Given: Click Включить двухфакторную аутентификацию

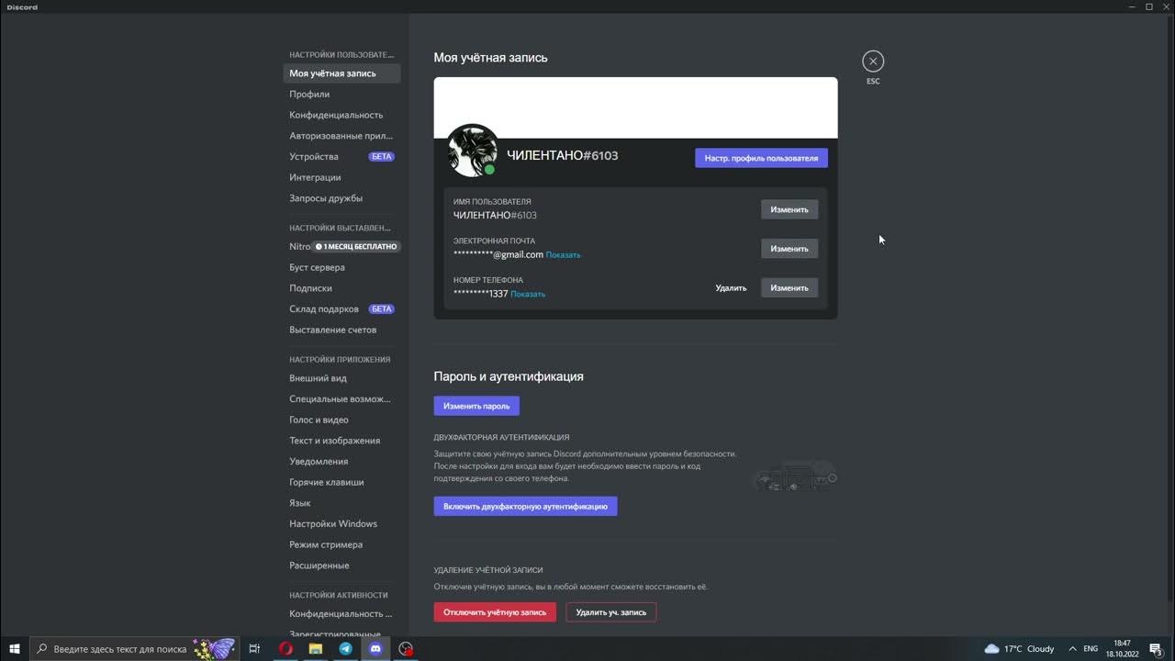Looking at the screenshot, I should click(525, 506).
